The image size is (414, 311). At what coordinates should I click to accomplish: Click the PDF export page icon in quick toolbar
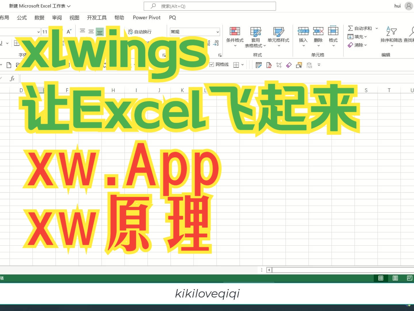[269, 65]
